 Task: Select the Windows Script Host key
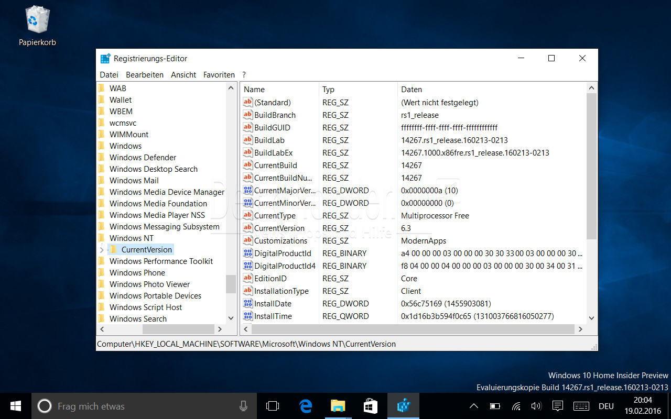coord(146,307)
